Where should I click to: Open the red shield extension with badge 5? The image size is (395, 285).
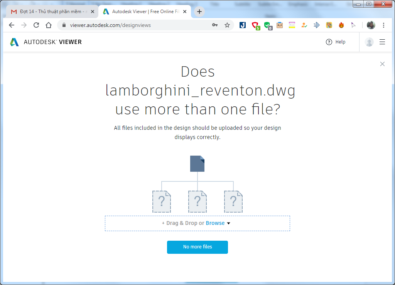tap(255, 25)
